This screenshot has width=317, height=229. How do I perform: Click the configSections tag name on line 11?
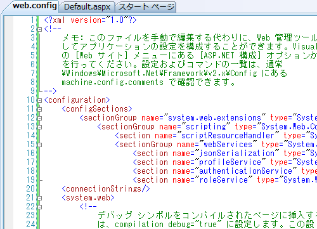[x=97, y=108]
